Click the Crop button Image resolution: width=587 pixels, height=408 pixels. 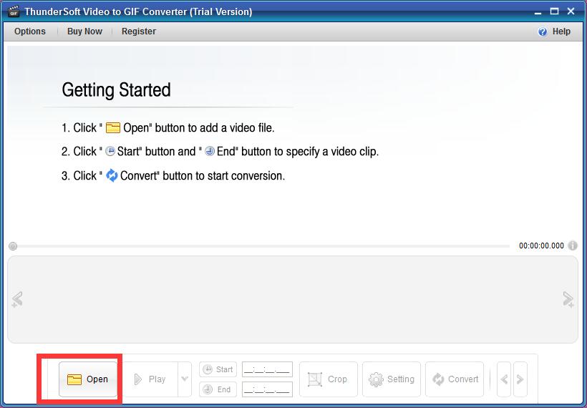click(329, 379)
